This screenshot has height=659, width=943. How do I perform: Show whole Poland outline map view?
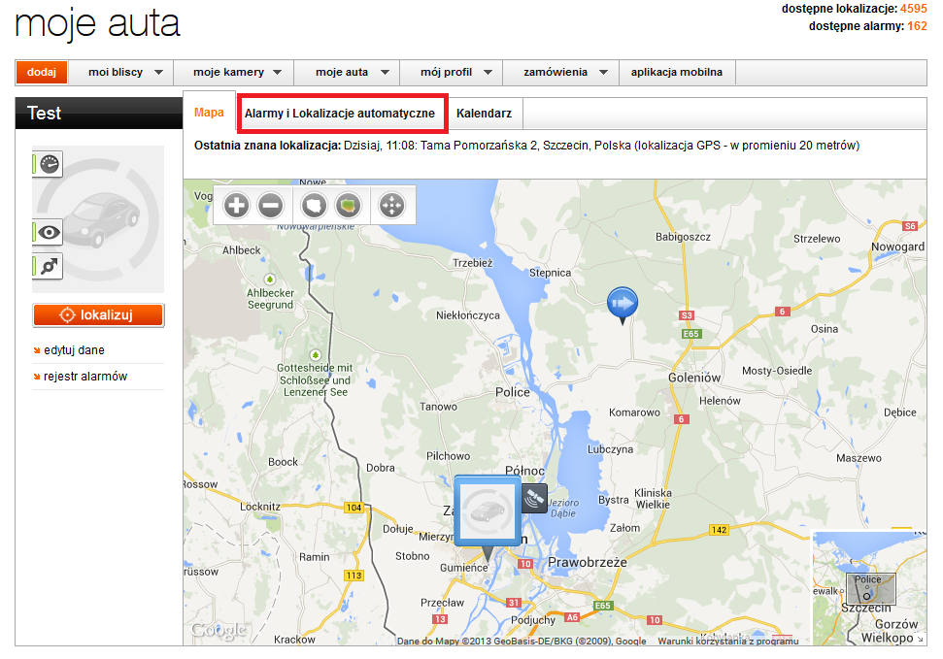[x=314, y=206]
